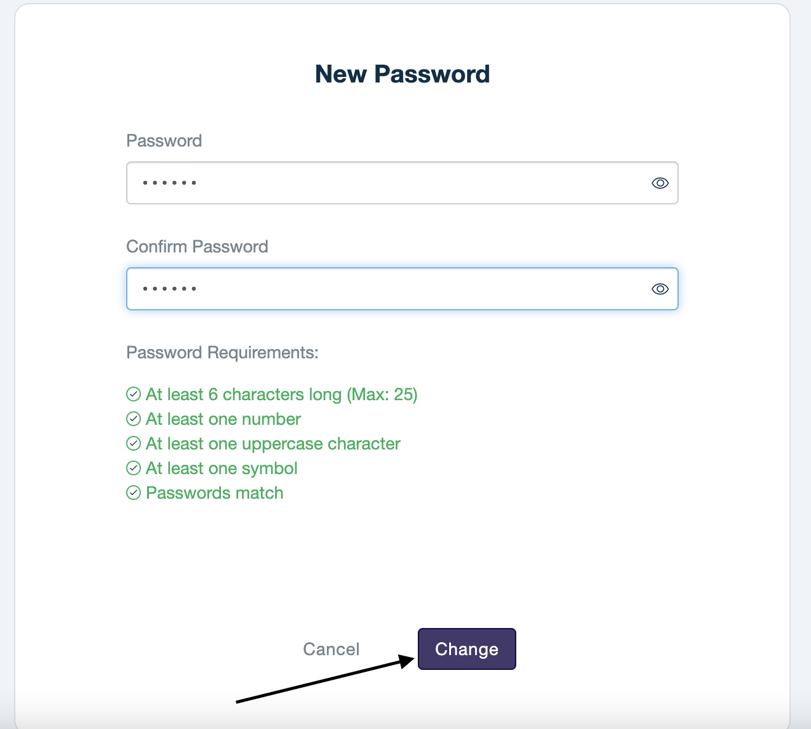
Task: Click the Password field label
Action: pyautogui.click(x=164, y=140)
